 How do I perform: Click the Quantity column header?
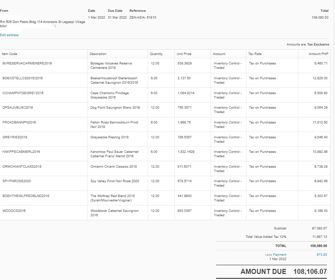pos(156,54)
